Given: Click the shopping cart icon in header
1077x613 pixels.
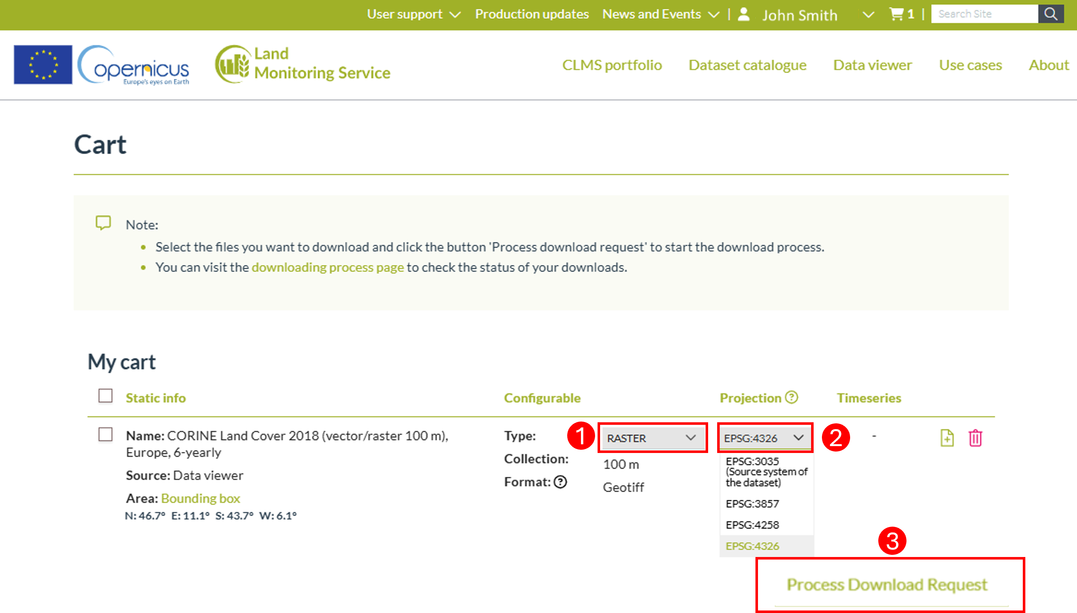Looking at the screenshot, I should tap(896, 14).
